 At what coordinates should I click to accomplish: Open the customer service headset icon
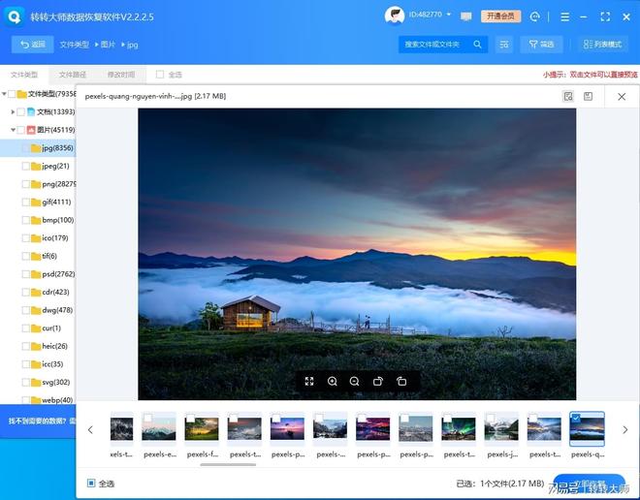point(534,16)
